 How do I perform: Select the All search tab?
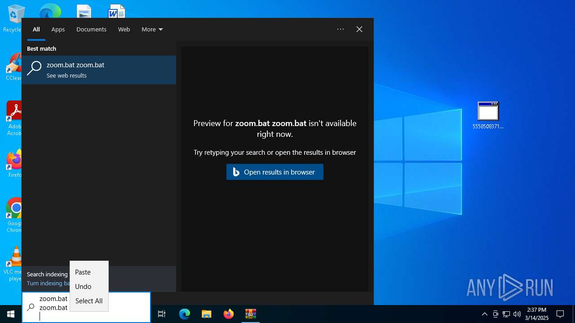(x=36, y=30)
